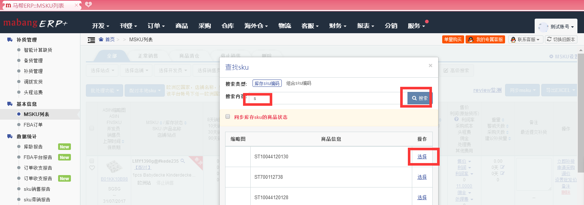Close the 查找sku dialog with X

(430, 66)
